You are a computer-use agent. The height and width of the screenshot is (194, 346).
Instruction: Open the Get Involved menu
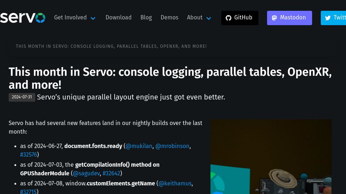[70, 17]
